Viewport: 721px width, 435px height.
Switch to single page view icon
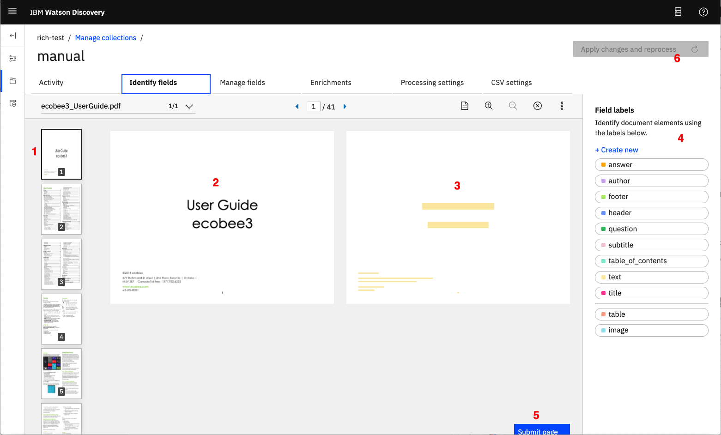(x=465, y=106)
